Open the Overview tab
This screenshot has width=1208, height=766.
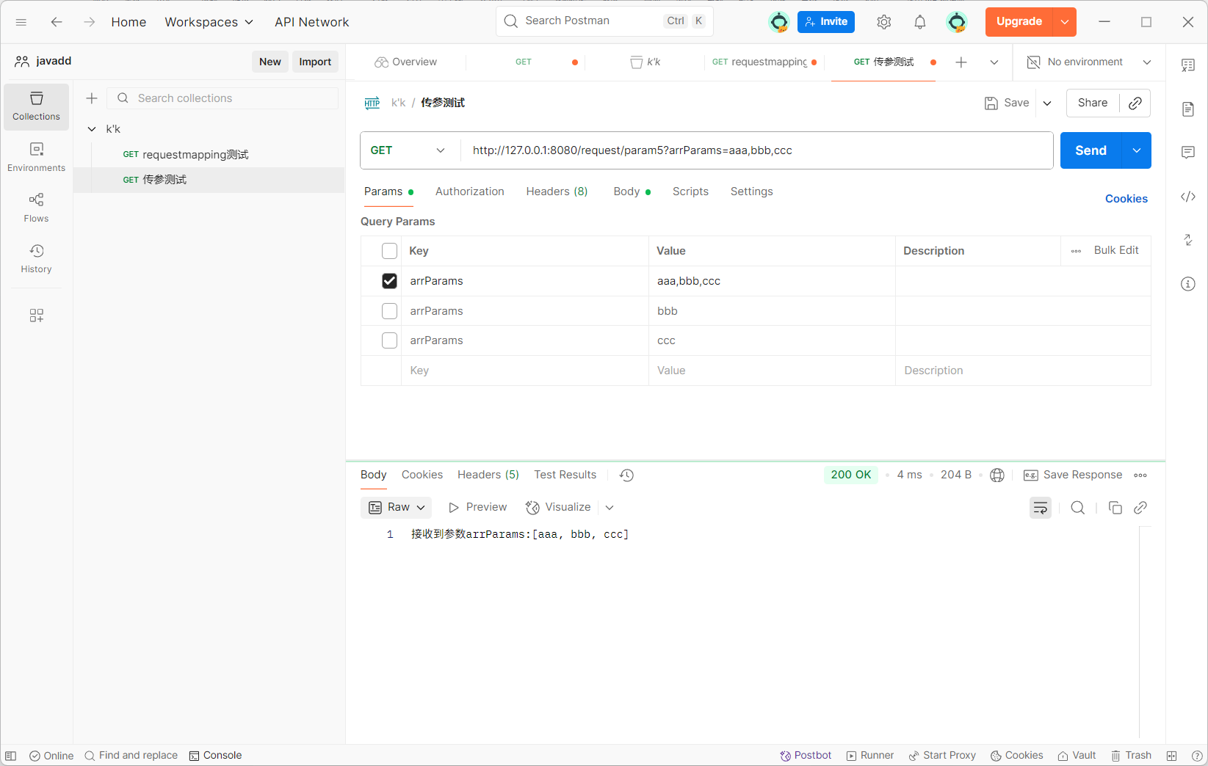pos(405,62)
